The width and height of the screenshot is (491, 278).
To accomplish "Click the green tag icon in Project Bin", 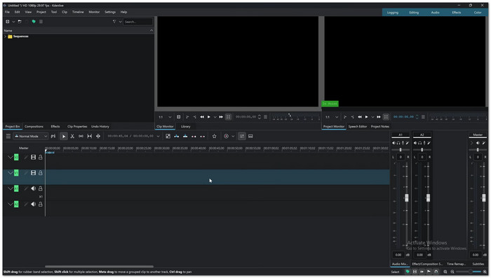I will pyautogui.click(x=34, y=22).
